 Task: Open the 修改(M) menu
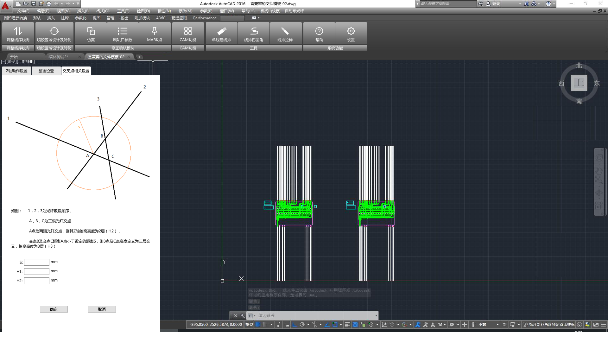(185, 11)
